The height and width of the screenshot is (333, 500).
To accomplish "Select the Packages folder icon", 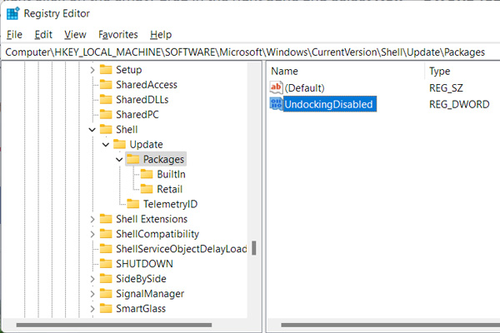I will click(133, 159).
